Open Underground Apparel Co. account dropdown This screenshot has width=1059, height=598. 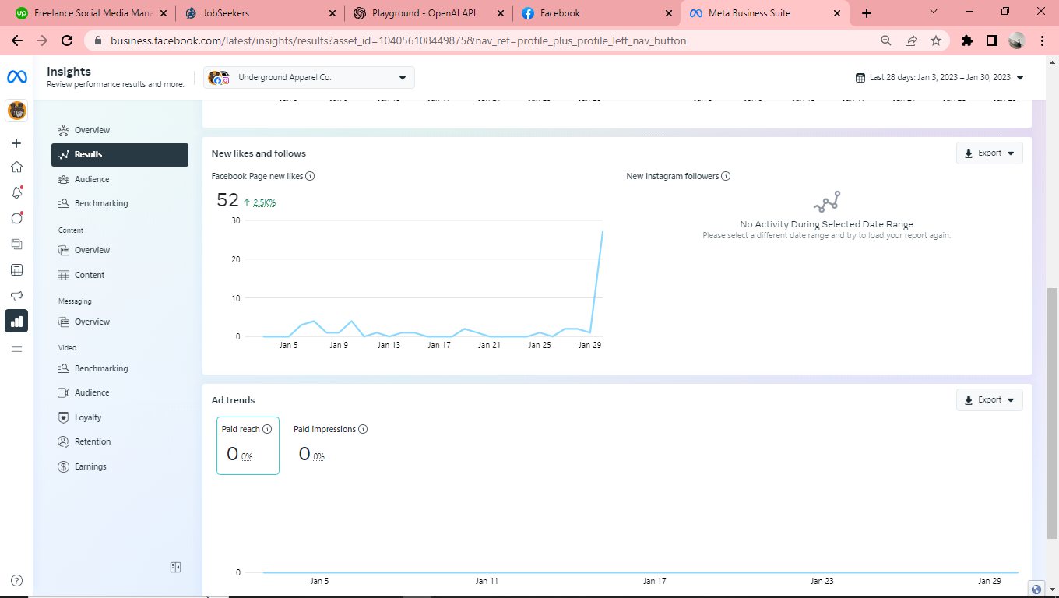click(x=309, y=78)
